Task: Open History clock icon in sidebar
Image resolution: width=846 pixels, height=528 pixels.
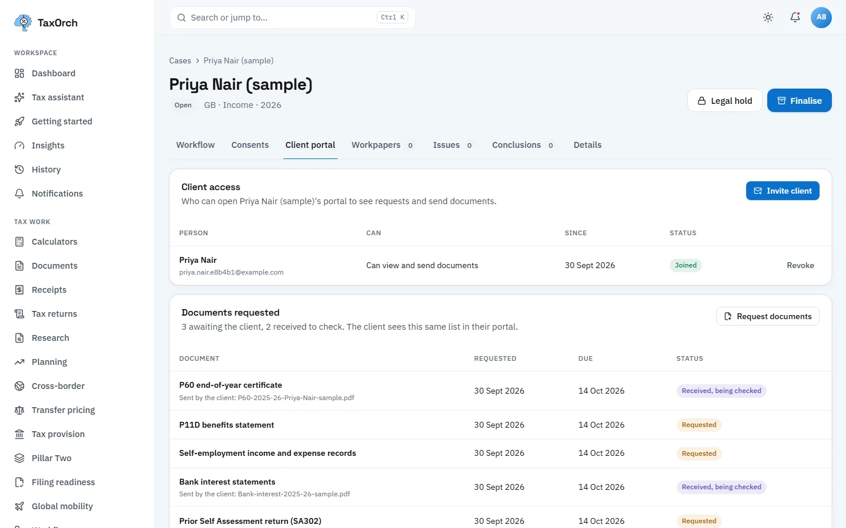Action: pyautogui.click(x=19, y=170)
